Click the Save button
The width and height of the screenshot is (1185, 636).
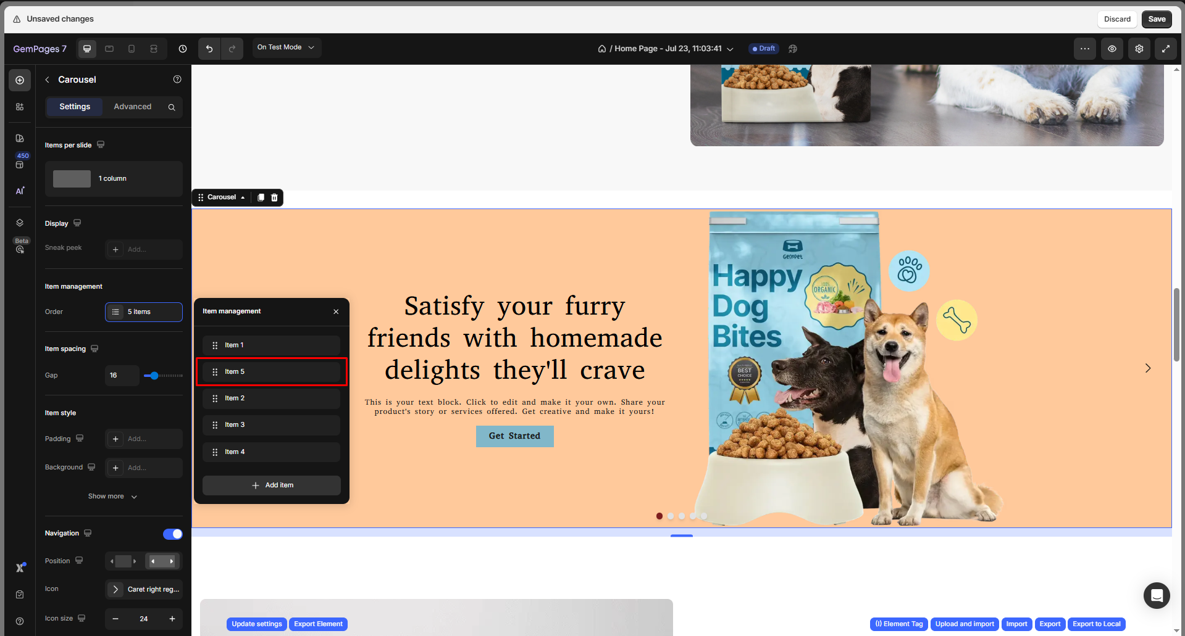click(1157, 19)
